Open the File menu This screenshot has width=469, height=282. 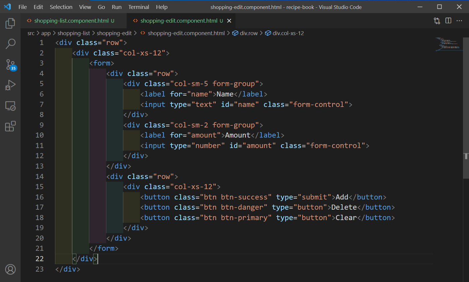(x=23, y=7)
